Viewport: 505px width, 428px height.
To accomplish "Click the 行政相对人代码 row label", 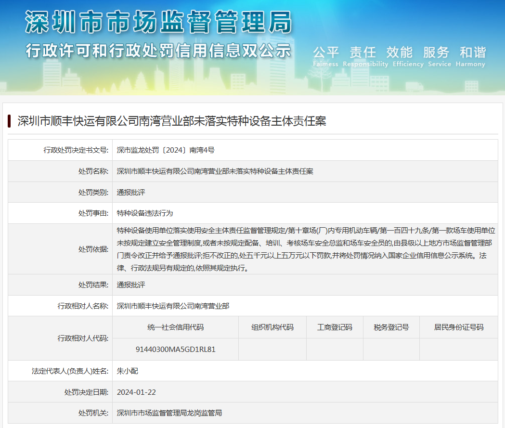I will [x=83, y=338].
